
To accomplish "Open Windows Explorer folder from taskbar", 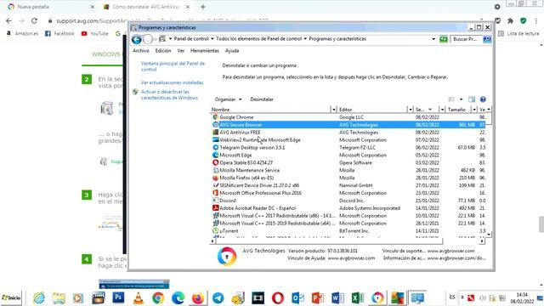I will (x=59, y=298).
